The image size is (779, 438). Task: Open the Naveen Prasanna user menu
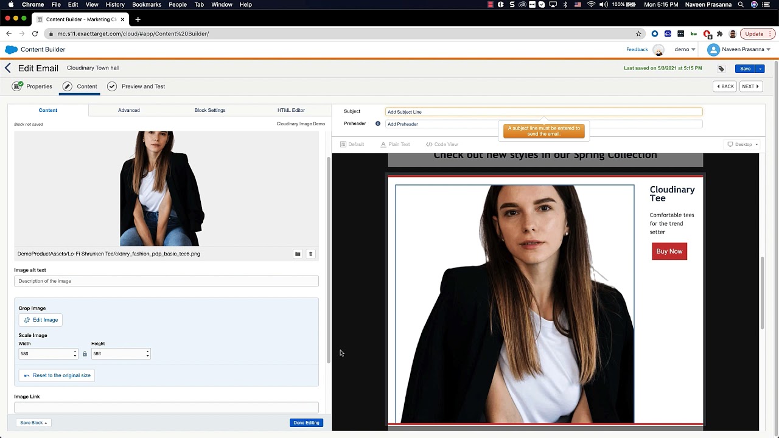(x=739, y=49)
